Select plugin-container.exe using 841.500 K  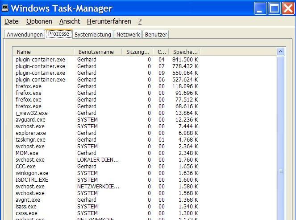(107, 60)
